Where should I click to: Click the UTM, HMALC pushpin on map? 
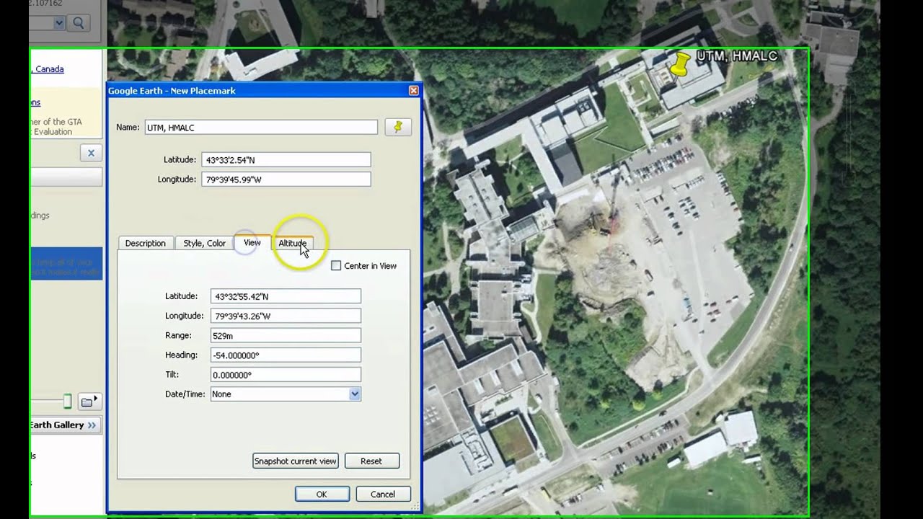click(679, 65)
